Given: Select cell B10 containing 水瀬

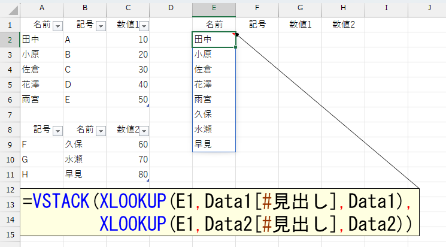Looking at the screenshot, I should tap(85, 159).
